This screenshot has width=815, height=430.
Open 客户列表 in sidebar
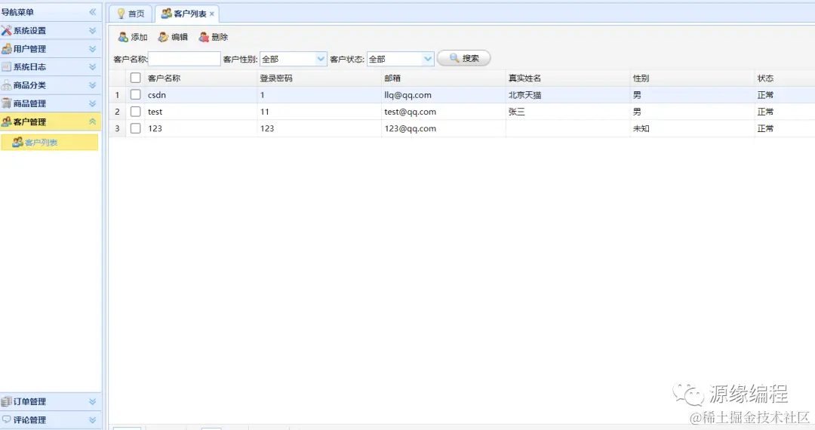(49, 143)
